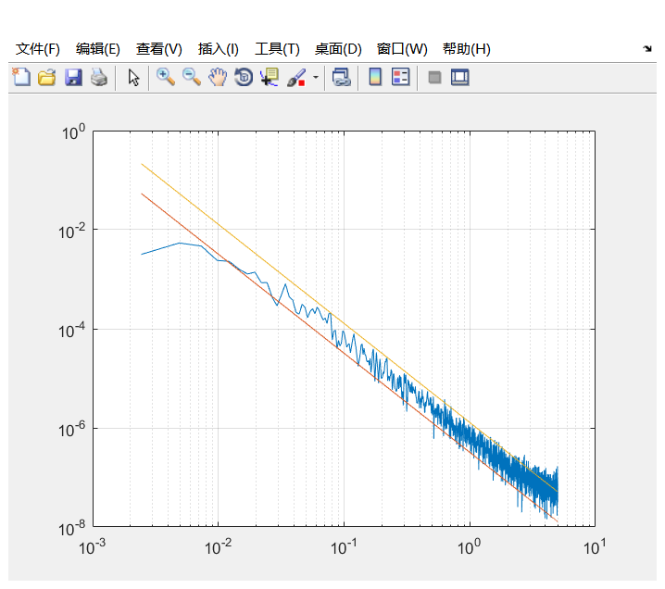Expand the Brush tool color dropdown arrow
Screen dimensions: 665x589
(x=315, y=78)
